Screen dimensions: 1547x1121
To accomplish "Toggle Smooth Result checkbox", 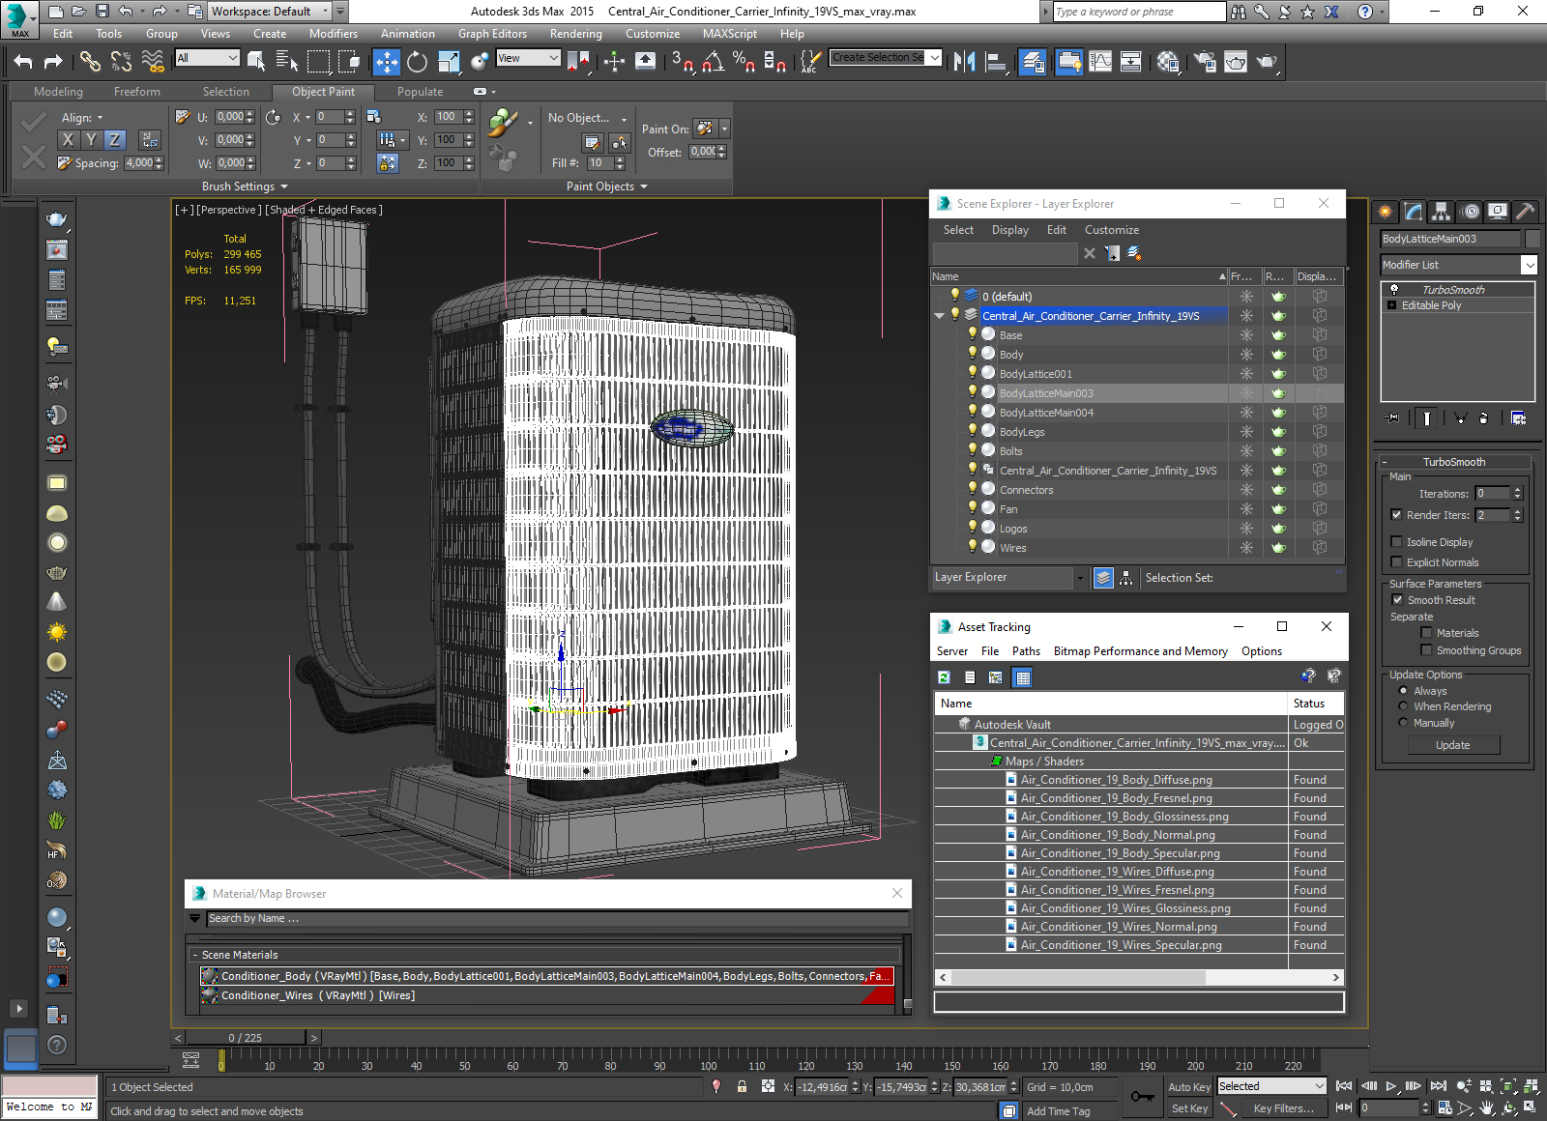I will pos(1397,600).
